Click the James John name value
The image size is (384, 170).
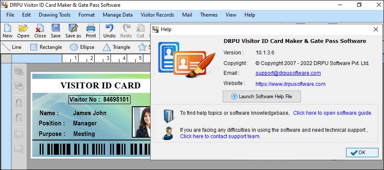pos(90,113)
